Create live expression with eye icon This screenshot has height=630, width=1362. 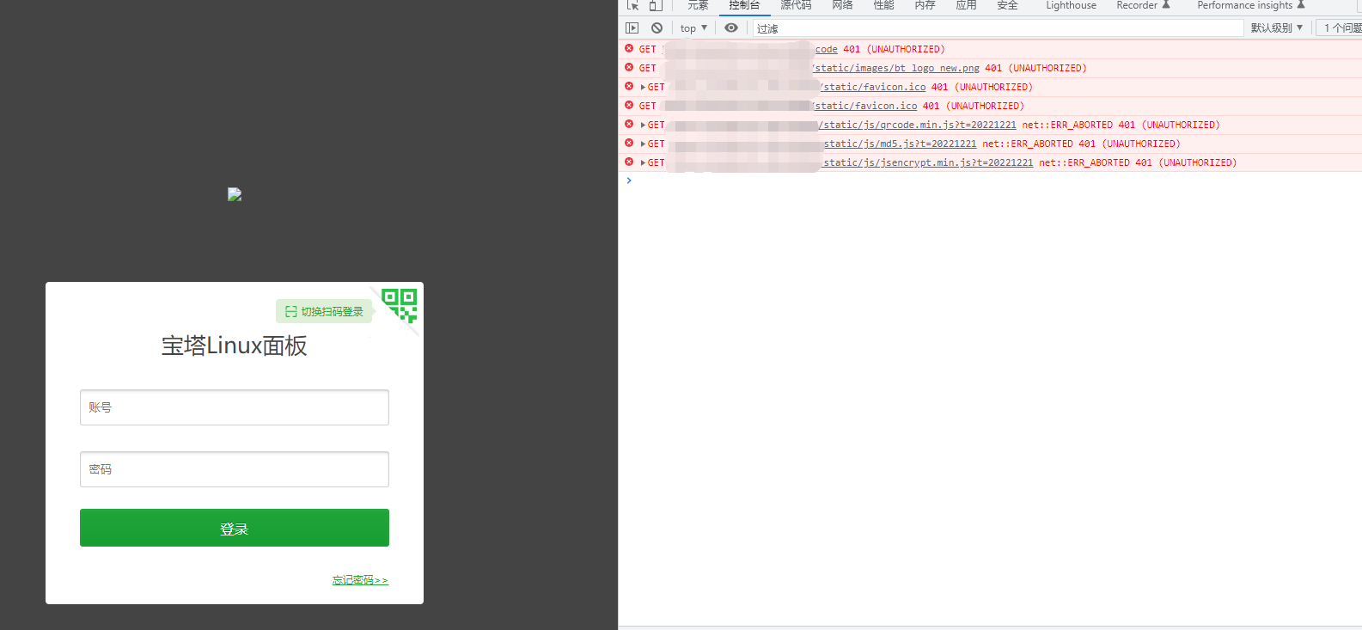pyautogui.click(x=731, y=28)
